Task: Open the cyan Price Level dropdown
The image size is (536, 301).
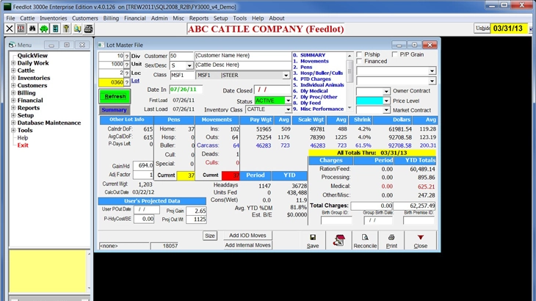Action: [386, 101]
